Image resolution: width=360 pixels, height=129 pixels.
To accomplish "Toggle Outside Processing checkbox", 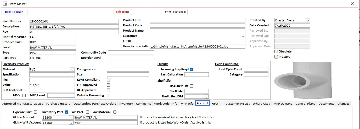I will click(109, 96).
